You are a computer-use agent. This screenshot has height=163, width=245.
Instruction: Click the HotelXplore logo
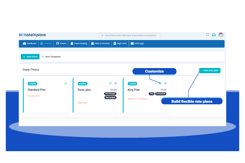point(33,35)
